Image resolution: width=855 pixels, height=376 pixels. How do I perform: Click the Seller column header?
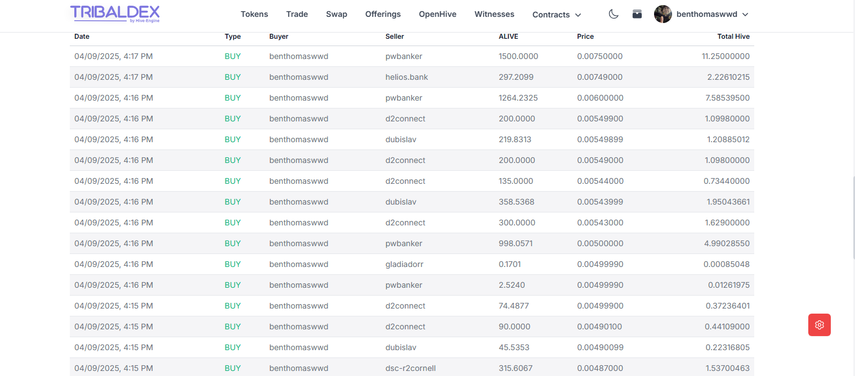(395, 37)
